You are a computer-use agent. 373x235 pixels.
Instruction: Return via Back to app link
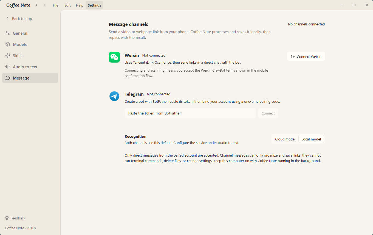[19, 19]
